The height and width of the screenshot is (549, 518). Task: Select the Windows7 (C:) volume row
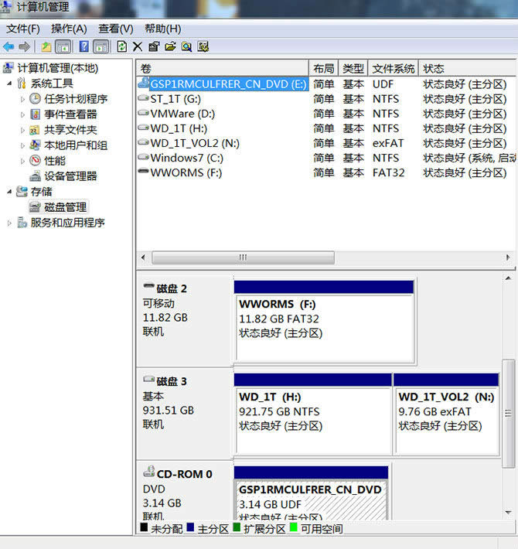pos(186,158)
